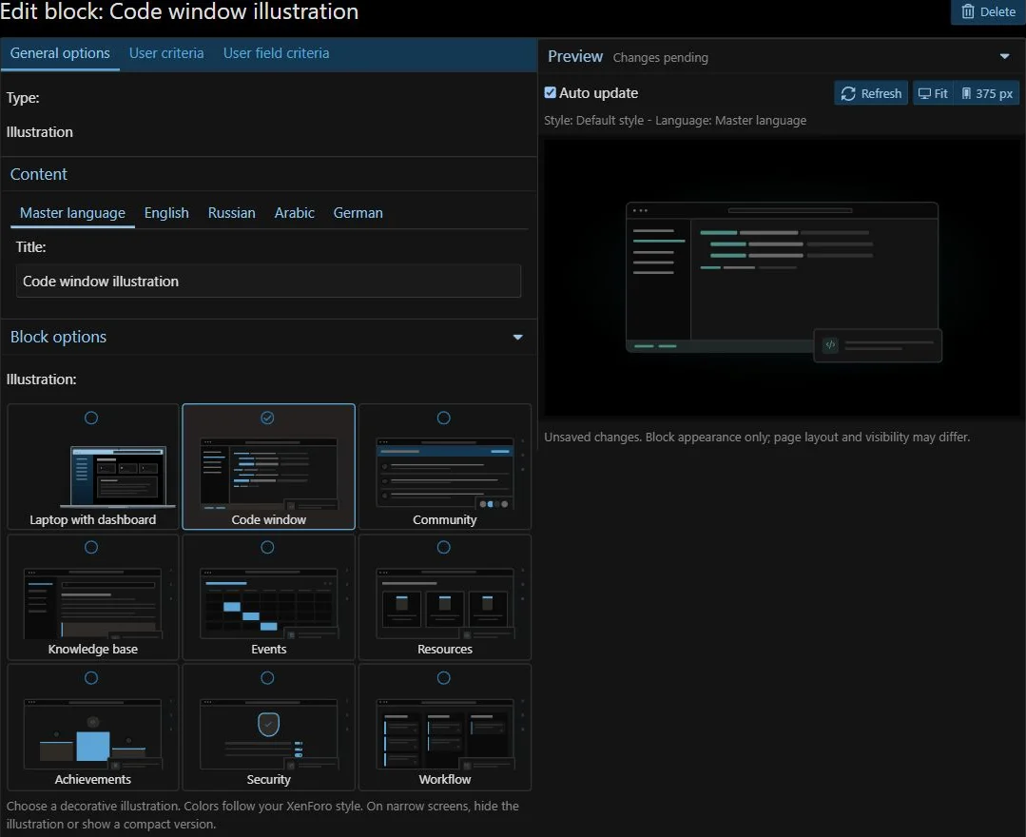Click the Refresh preview button

click(871, 93)
